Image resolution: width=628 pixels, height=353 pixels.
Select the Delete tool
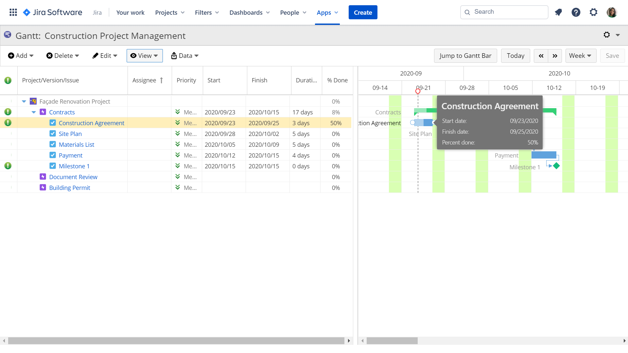[x=62, y=56]
